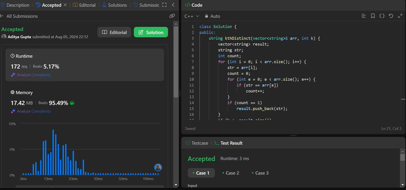This screenshot has width=406, height=190.
Task: Click the format code icon
Action: [x=364, y=16]
